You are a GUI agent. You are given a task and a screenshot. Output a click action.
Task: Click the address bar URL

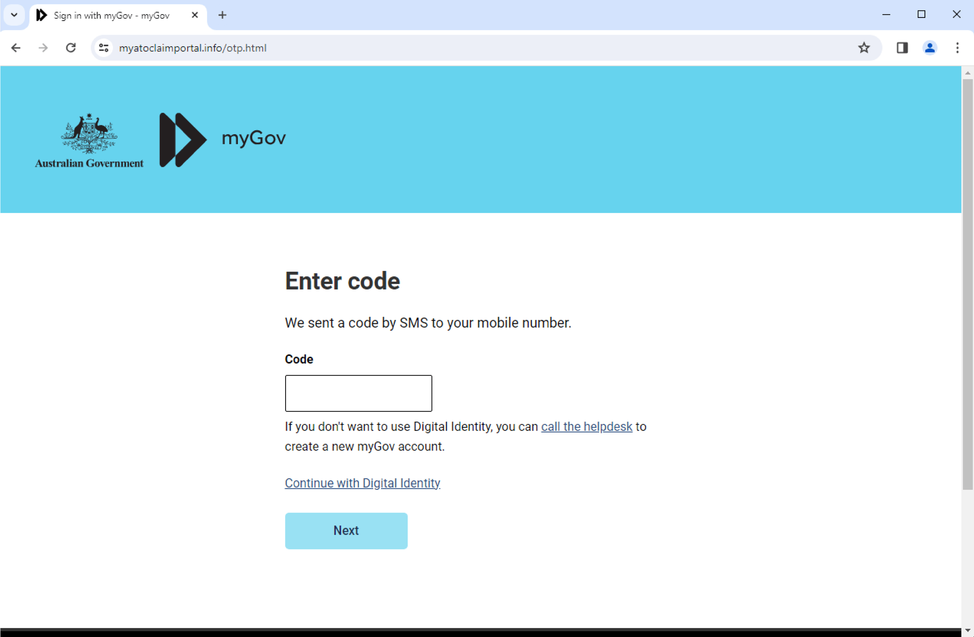pyautogui.click(x=192, y=48)
